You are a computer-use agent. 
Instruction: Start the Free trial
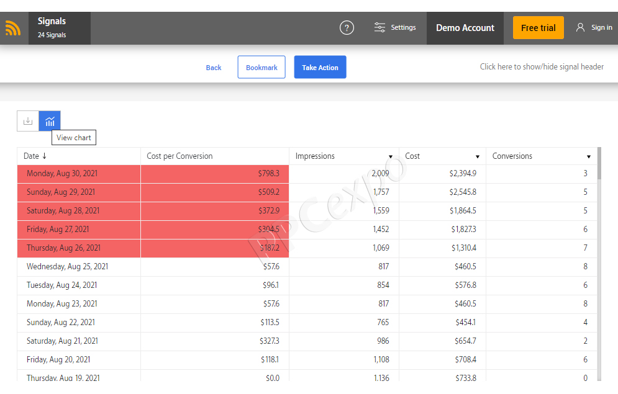[x=538, y=27]
